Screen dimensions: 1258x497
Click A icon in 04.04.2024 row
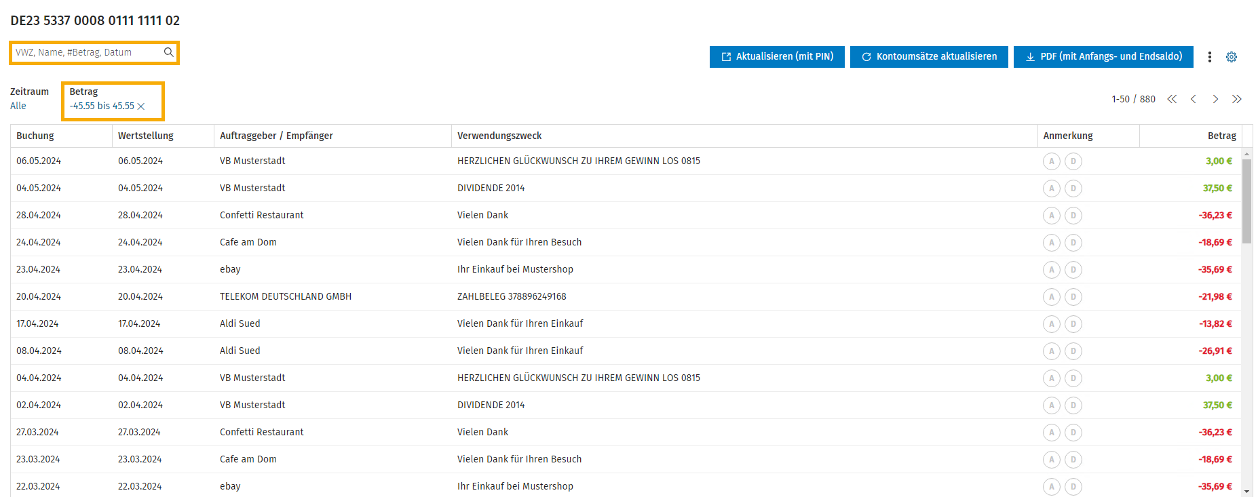click(x=1052, y=378)
